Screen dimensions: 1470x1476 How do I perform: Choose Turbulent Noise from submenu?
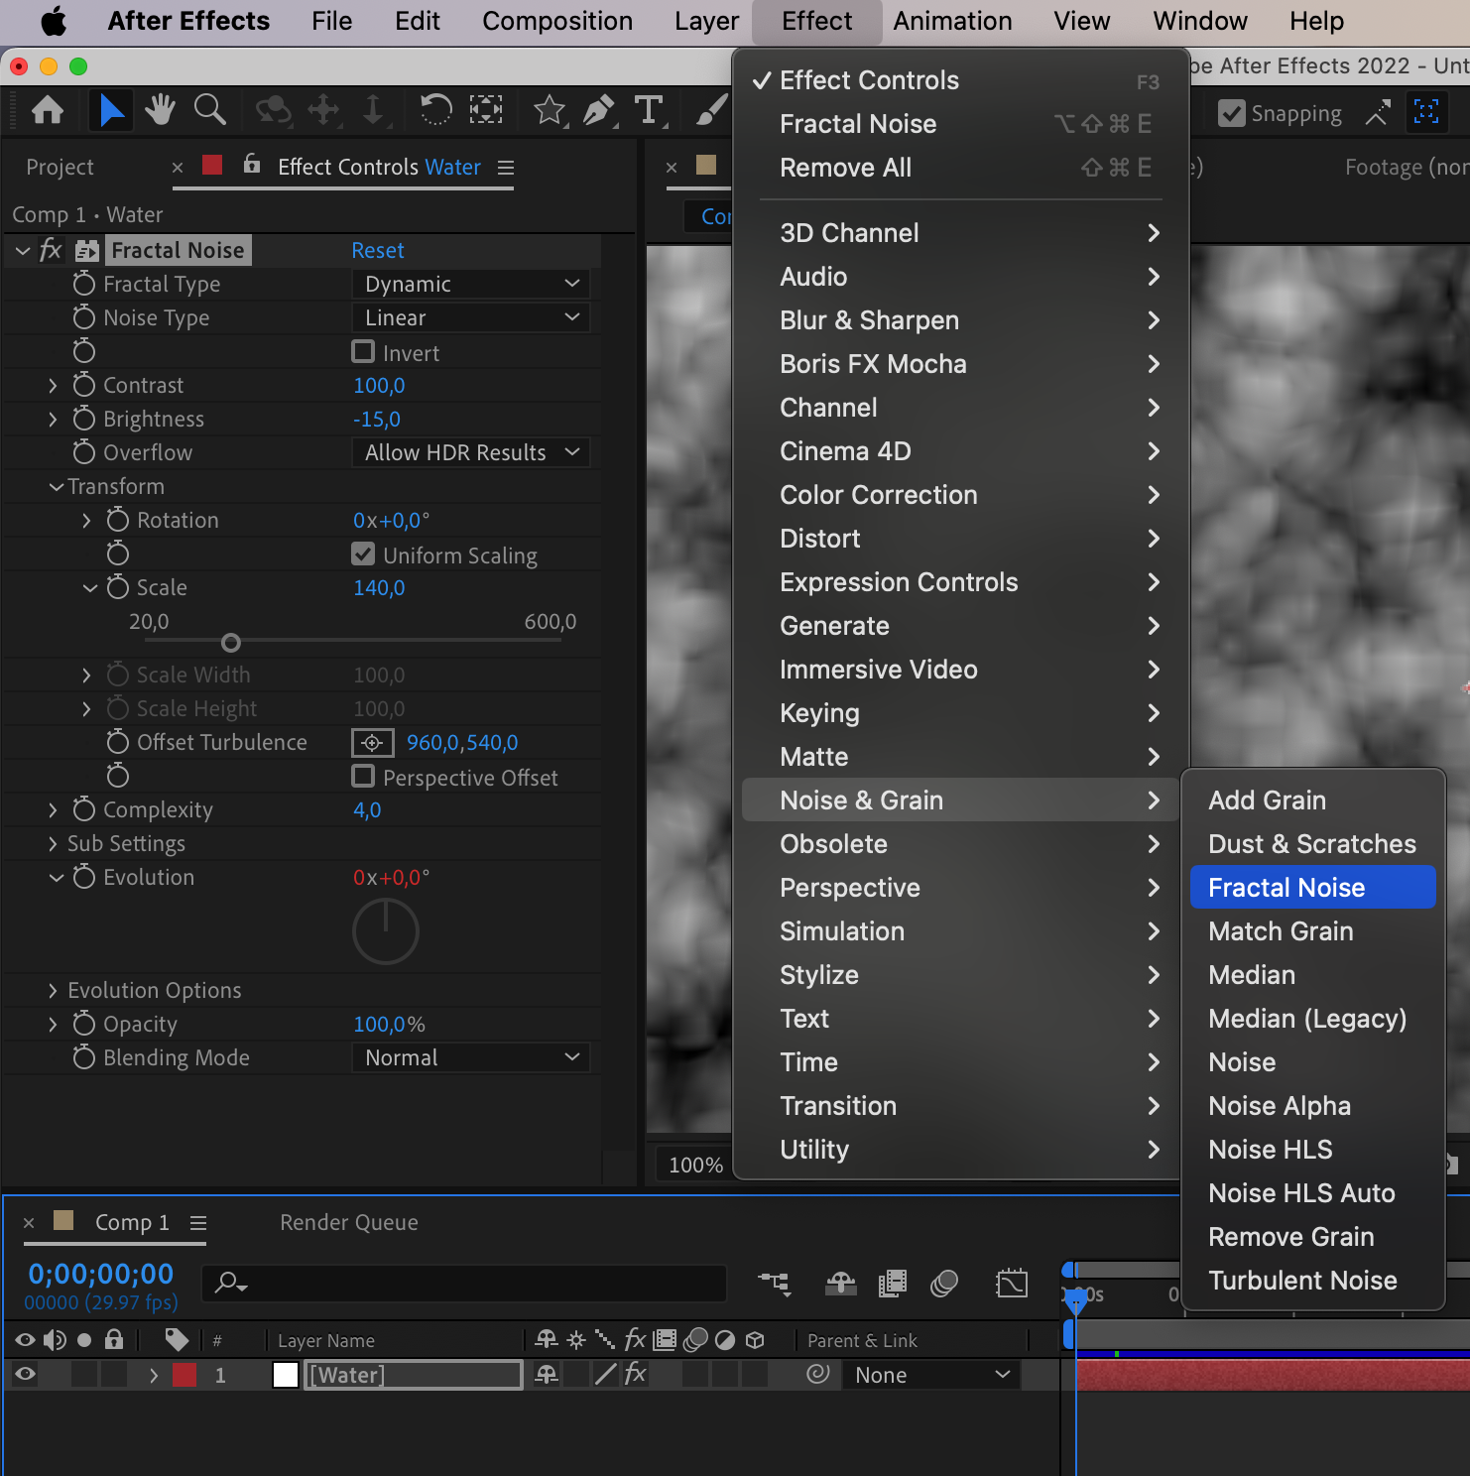coord(1302,1281)
